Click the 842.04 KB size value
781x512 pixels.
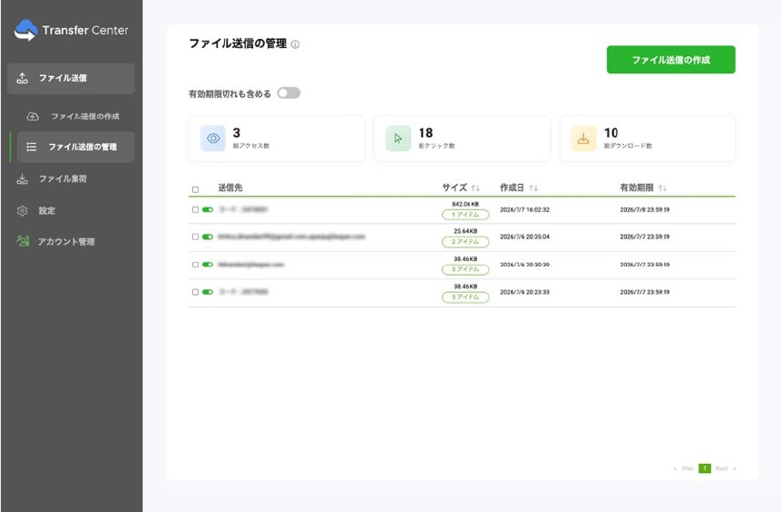pyautogui.click(x=465, y=204)
